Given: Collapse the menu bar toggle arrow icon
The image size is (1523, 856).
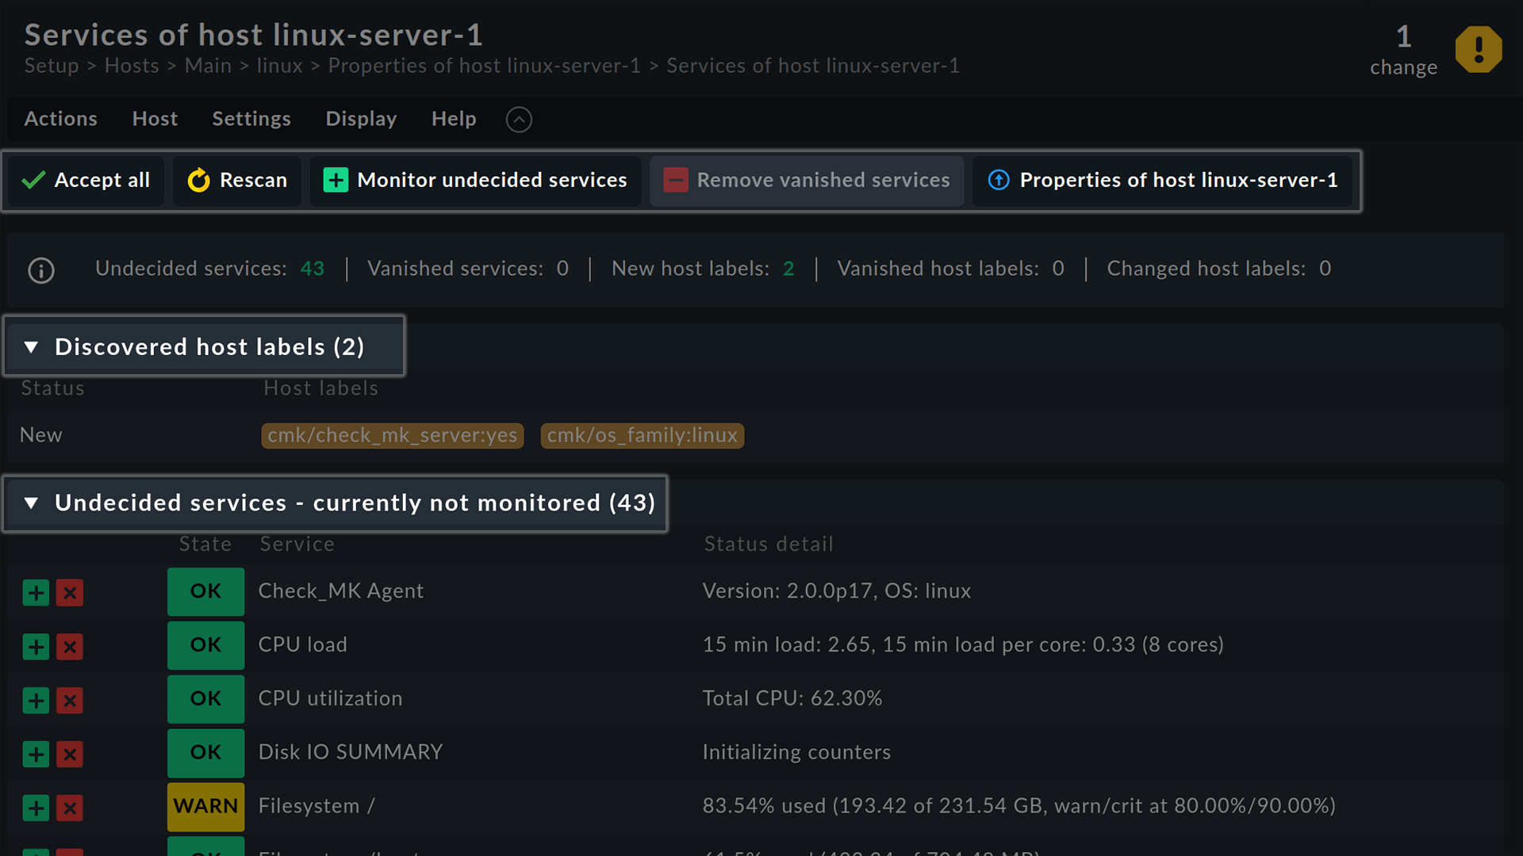Looking at the screenshot, I should coord(519,120).
